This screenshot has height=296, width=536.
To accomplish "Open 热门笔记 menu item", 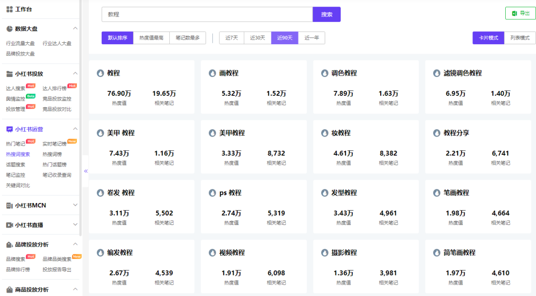I will [15, 144].
